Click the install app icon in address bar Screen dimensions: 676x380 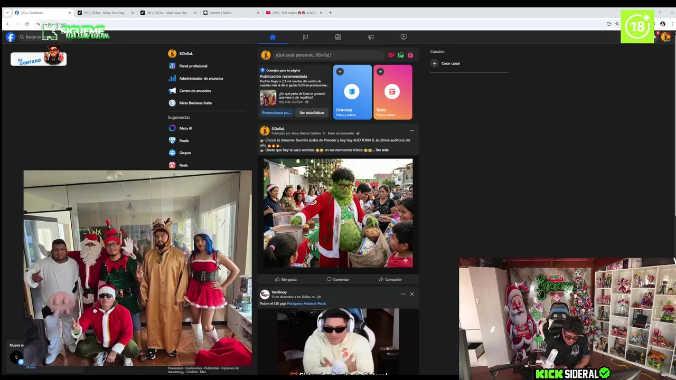tap(609, 24)
